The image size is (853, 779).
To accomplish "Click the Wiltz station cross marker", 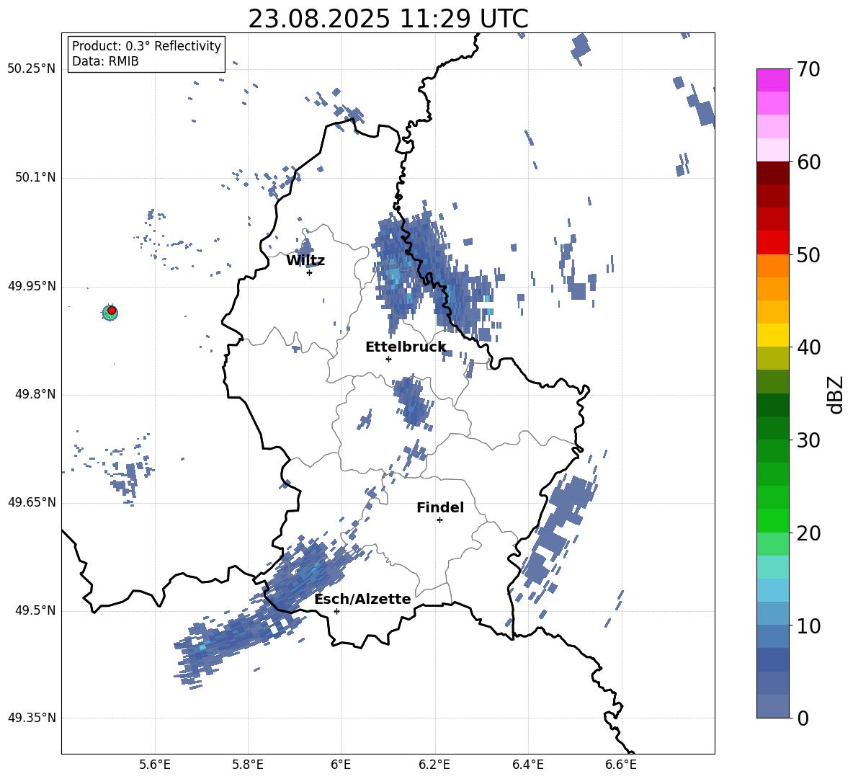I will pyautogui.click(x=309, y=272).
